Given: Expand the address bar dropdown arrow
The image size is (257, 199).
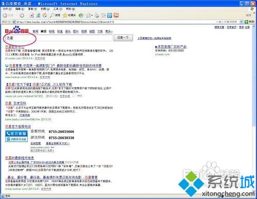Looking at the screenshot, I should [241, 22].
